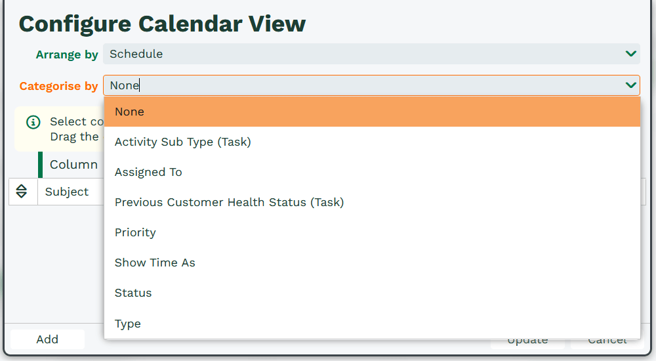The width and height of the screenshot is (656, 361).
Task: Click the Categorise by label
Action: point(58,86)
